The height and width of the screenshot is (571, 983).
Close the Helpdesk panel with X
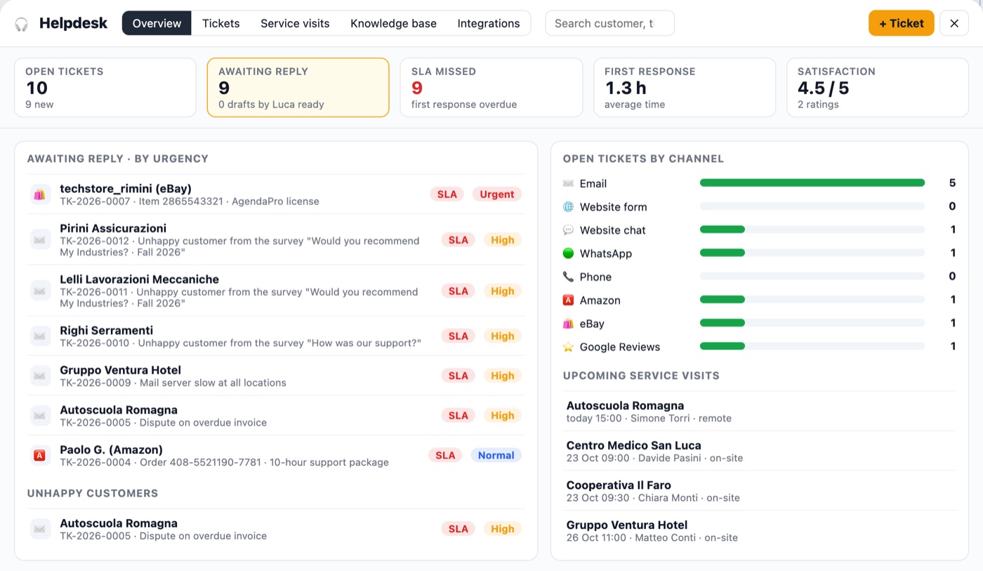[954, 23]
